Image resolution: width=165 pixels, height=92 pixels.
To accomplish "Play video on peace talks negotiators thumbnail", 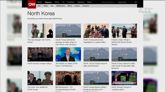I will tap(85, 36).
